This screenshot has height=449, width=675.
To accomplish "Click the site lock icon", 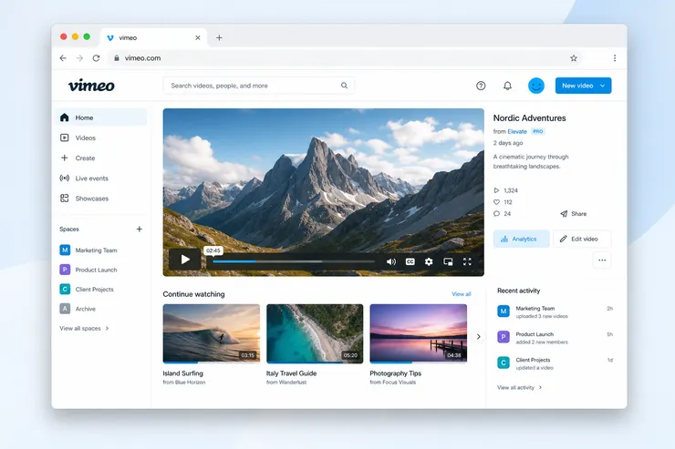I will (116, 58).
